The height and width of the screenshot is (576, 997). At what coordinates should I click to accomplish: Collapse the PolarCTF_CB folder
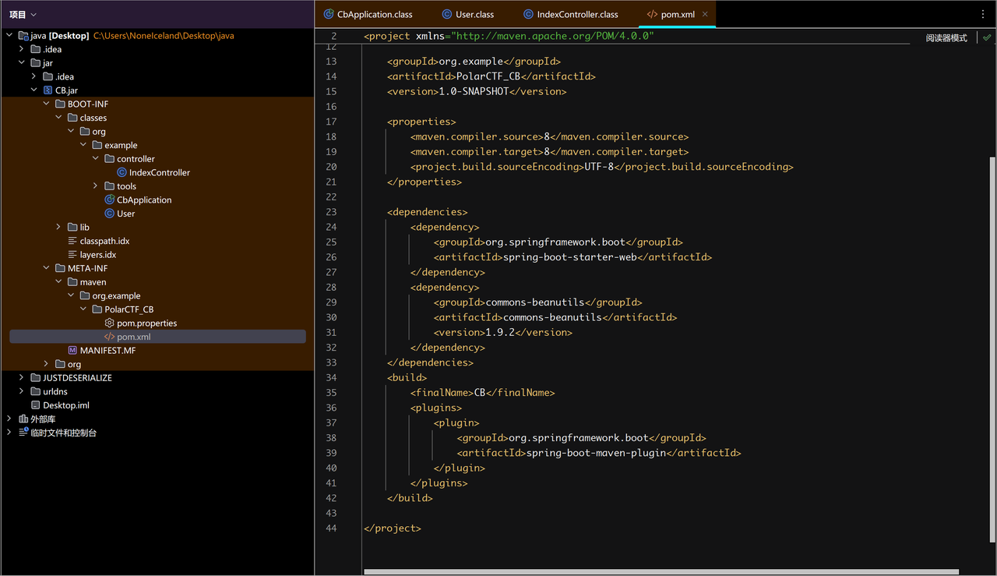(x=84, y=309)
